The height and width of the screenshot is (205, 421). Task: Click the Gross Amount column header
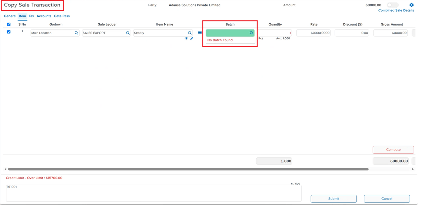click(392, 24)
